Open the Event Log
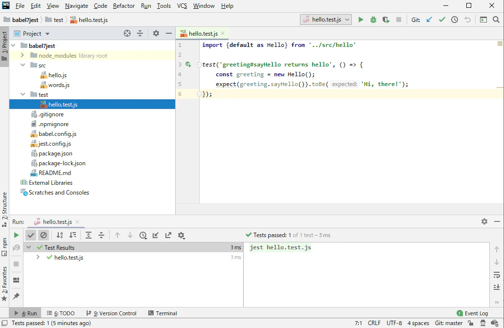 472,313
